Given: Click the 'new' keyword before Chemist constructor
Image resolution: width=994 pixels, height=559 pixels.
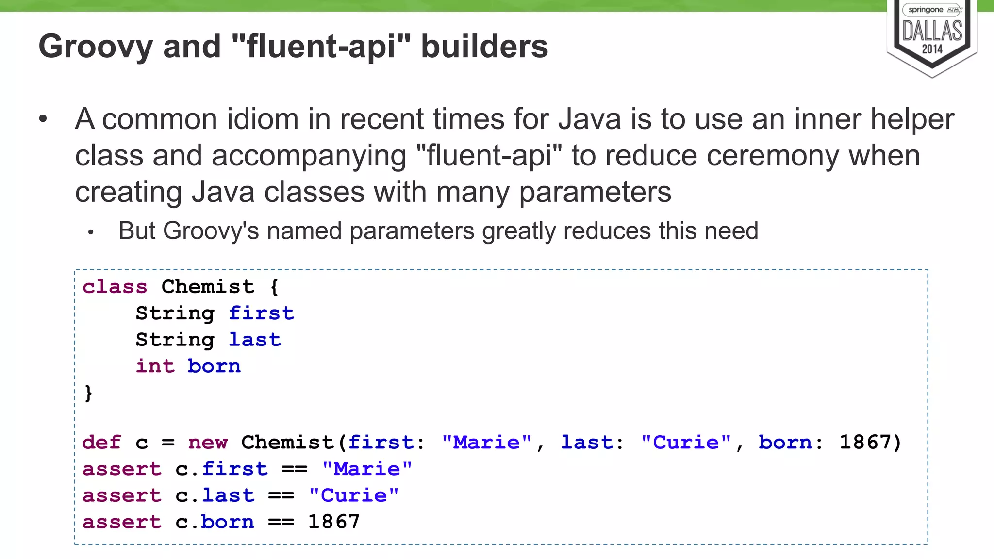Looking at the screenshot, I should point(208,443).
